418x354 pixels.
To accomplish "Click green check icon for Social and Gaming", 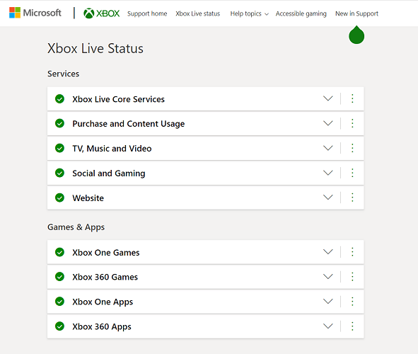I will pos(59,173).
